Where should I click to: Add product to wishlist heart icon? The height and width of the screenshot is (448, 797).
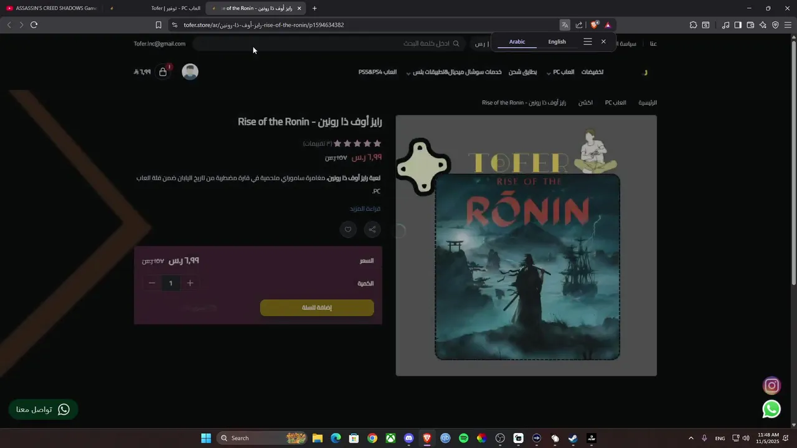point(348,230)
